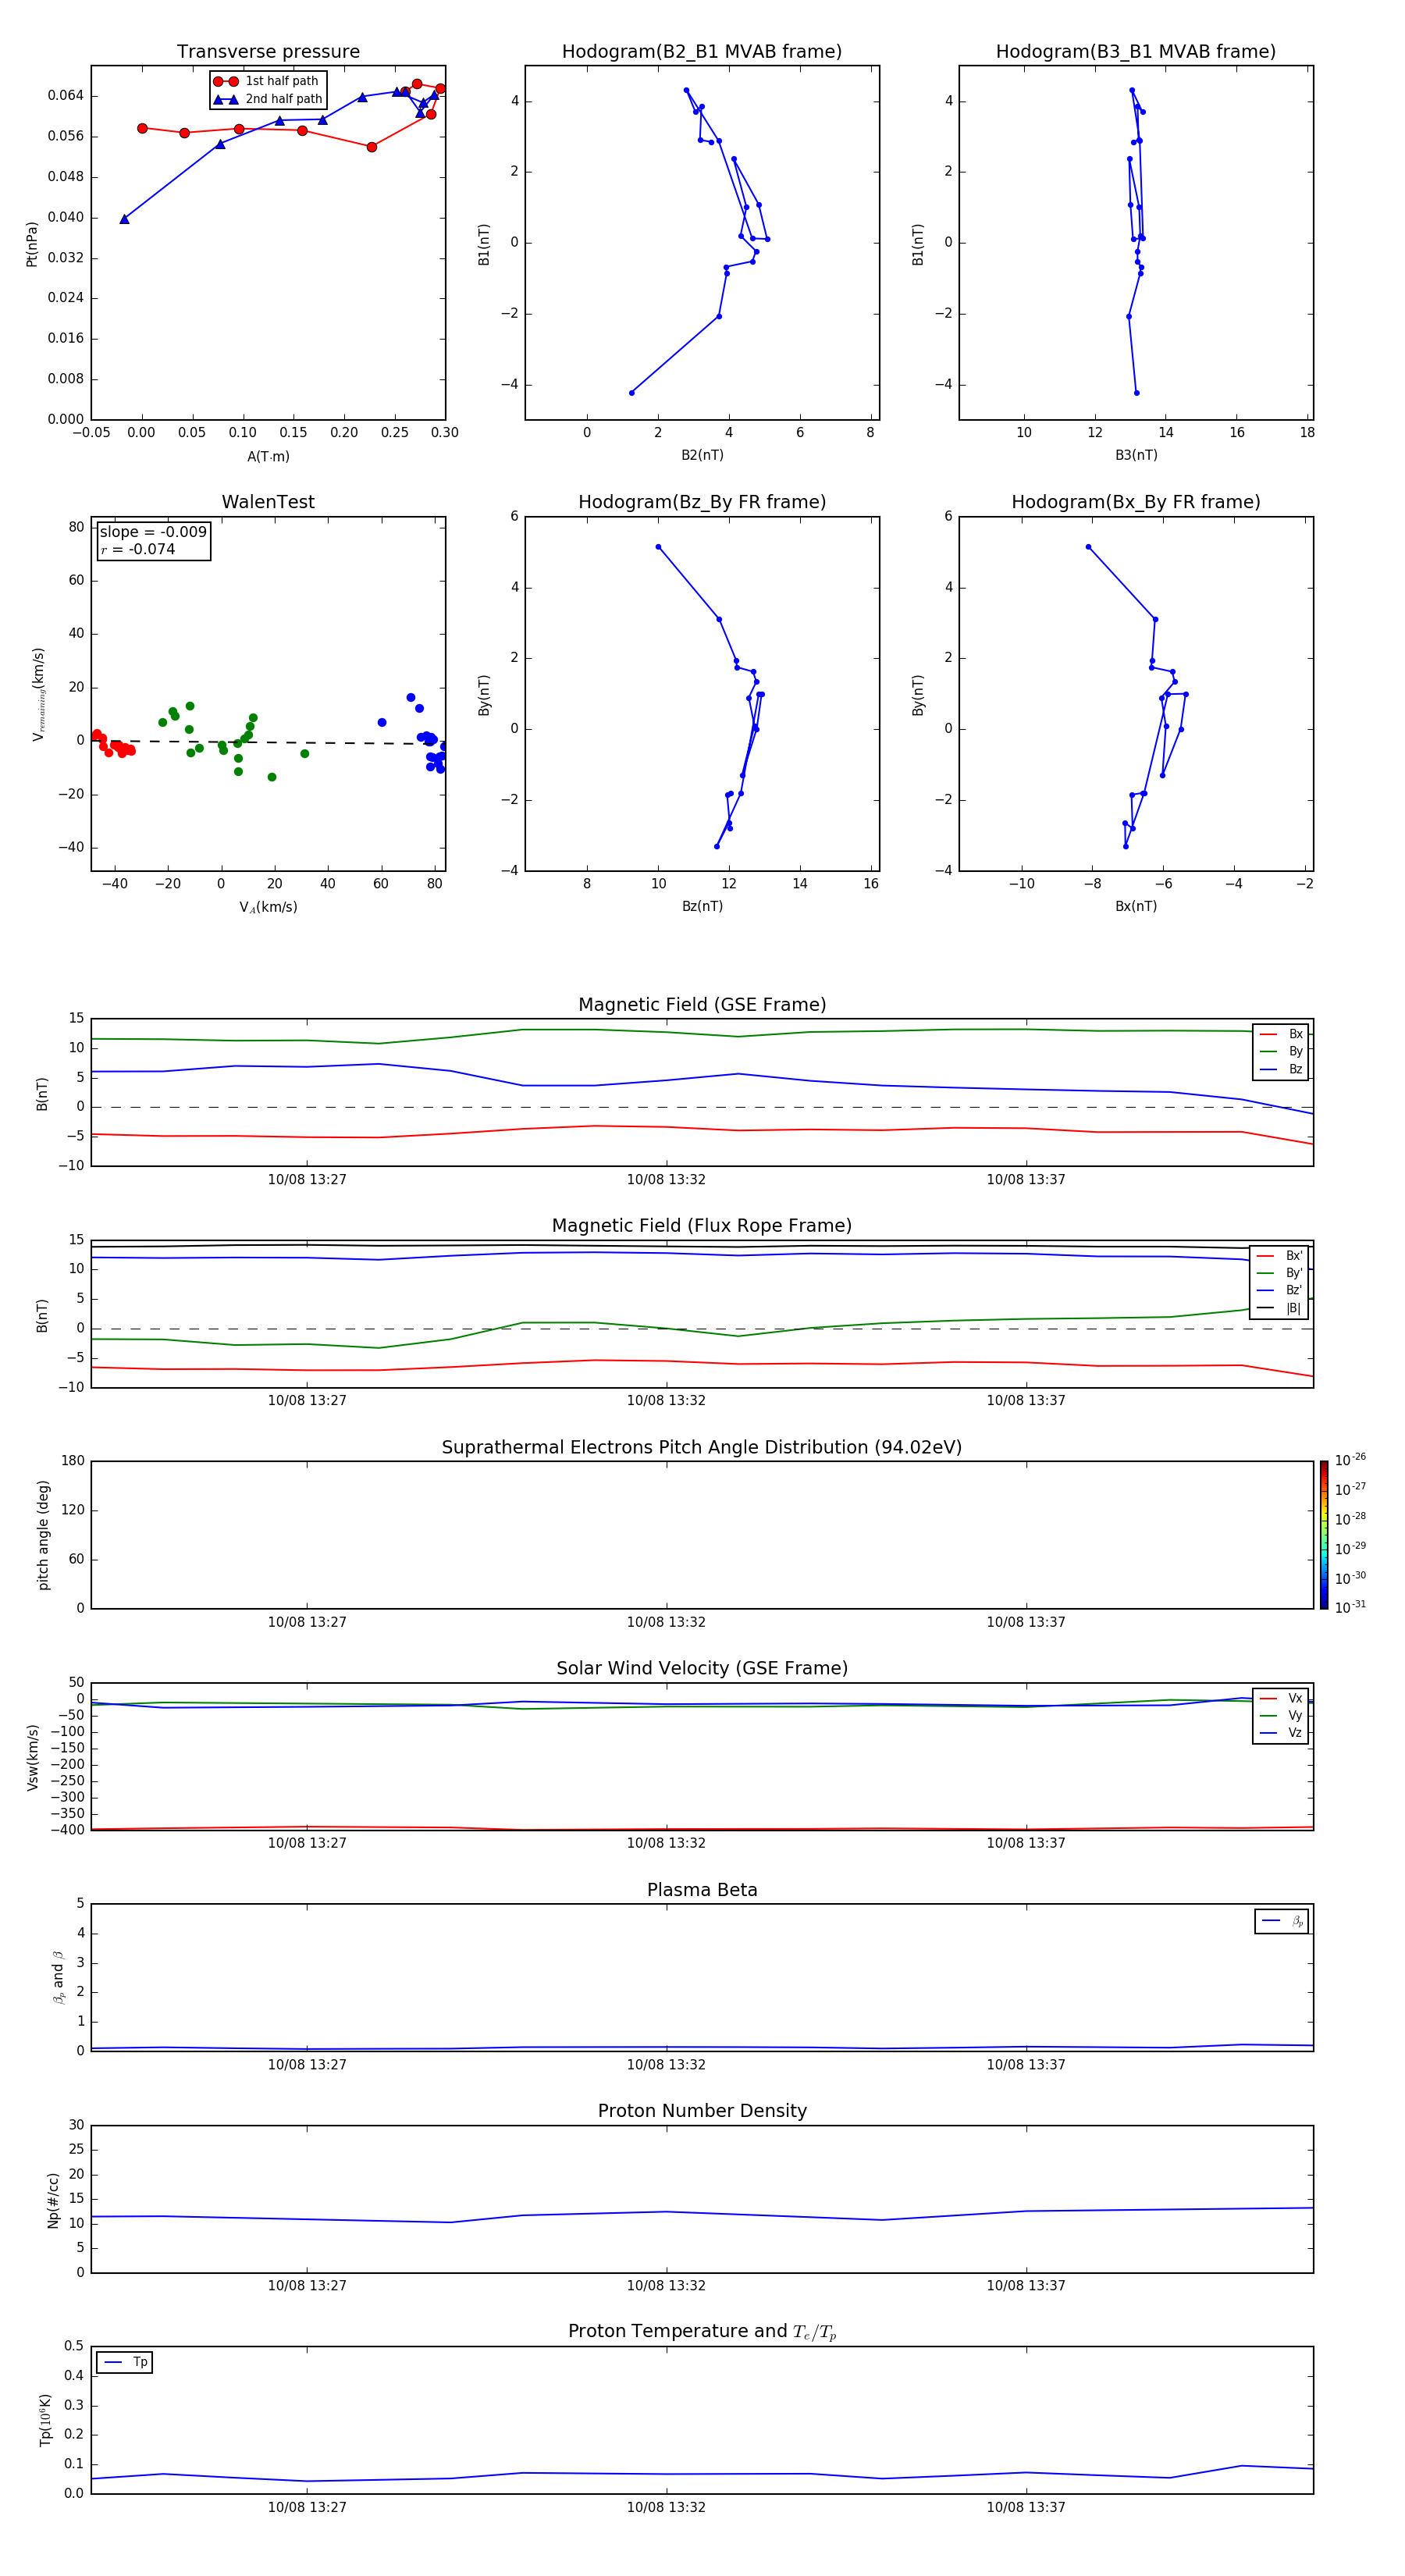Image resolution: width=1405 pixels, height=2576 pixels.
Task: Click the Plasma Beta legend box
Action: [1281, 1921]
